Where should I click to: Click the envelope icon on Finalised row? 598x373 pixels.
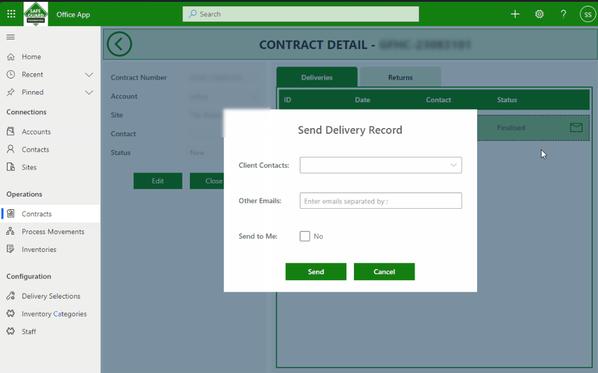[576, 127]
